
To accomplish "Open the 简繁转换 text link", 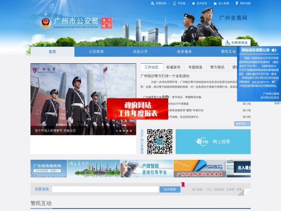I will click(x=161, y=3).
